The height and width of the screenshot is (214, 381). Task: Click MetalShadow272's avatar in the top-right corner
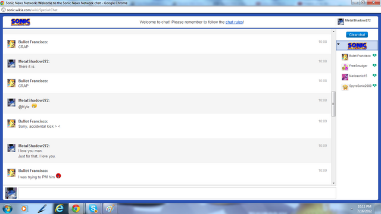(341, 21)
